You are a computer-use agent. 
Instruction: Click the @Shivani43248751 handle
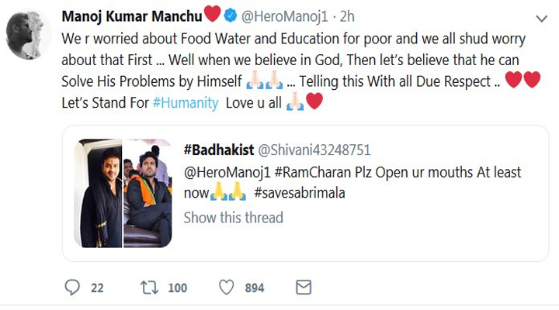[312, 150]
